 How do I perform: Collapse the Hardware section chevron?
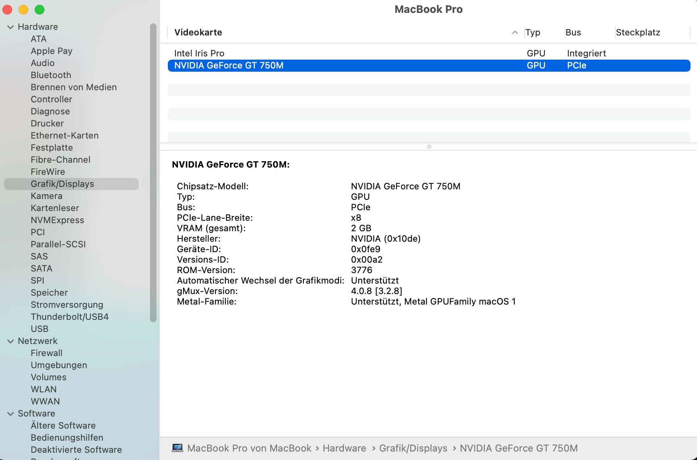[10, 27]
